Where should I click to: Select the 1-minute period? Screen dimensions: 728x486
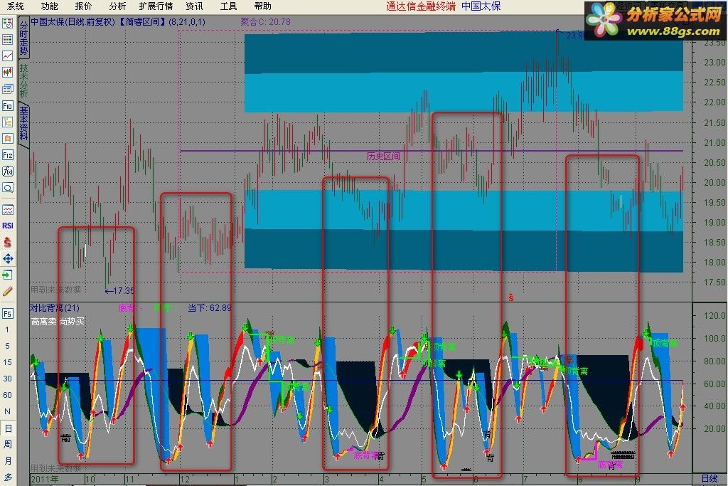point(7,330)
